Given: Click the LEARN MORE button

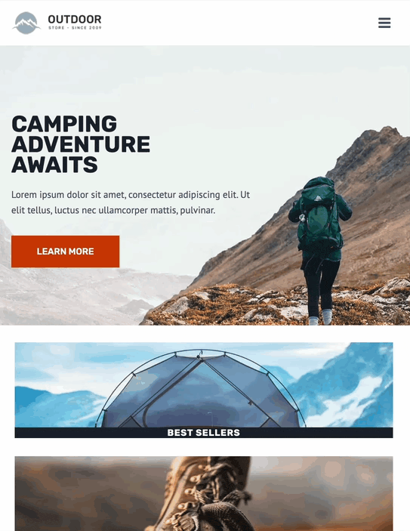Looking at the screenshot, I should pos(66,252).
